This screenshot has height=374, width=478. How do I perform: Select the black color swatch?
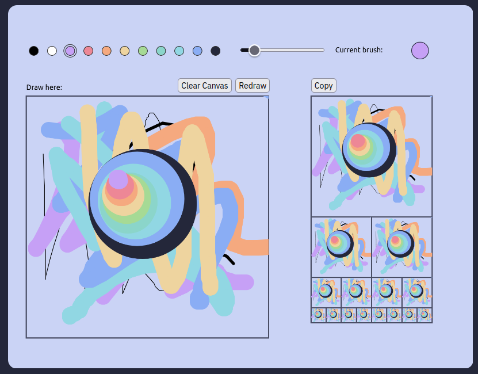pyautogui.click(x=34, y=51)
